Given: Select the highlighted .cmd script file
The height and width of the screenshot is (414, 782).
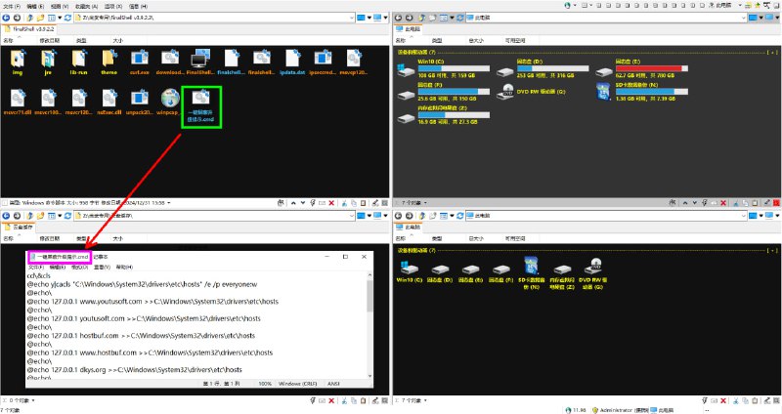Looking at the screenshot, I should [x=201, y=103].
